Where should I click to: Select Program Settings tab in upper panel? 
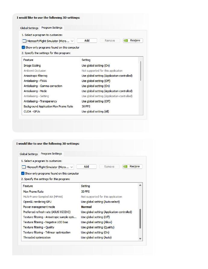(52, 28)
